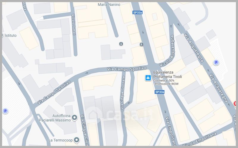Image resolution: width=238 pixels, height=148 pixels.
Task: Click the parking icon at left edge
Action: click(5, 111)
